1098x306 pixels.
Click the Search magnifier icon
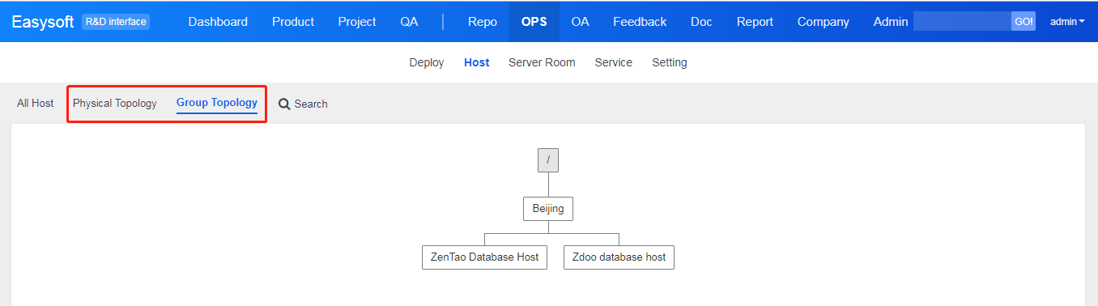284,104
